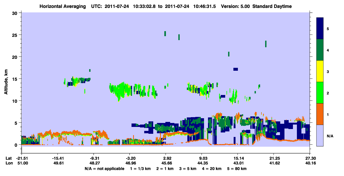Click the 15 km altitude tick label

pos(15,79)
